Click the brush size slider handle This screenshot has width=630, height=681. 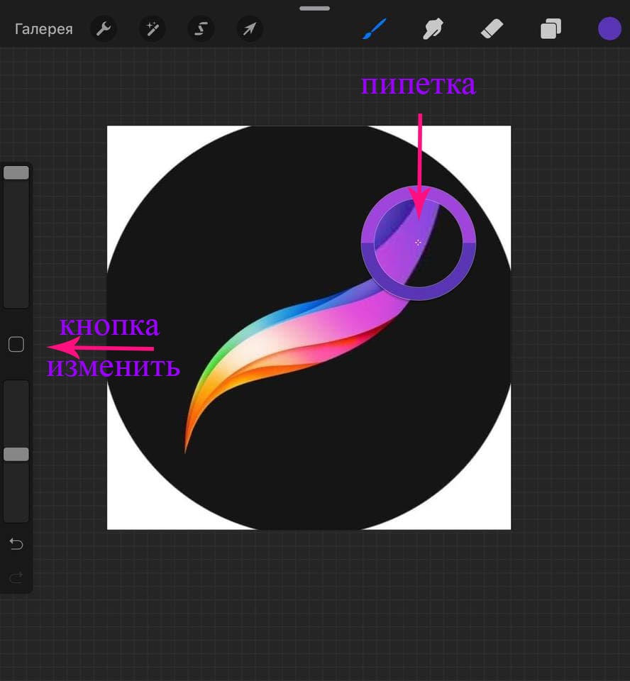point(16,172)
